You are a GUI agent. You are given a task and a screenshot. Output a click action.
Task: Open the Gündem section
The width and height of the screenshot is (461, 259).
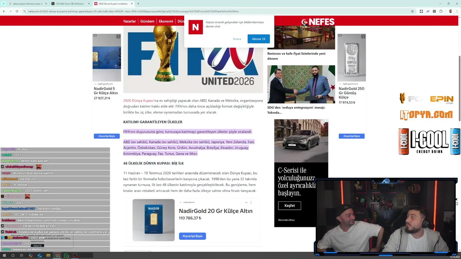coord(147,21)
